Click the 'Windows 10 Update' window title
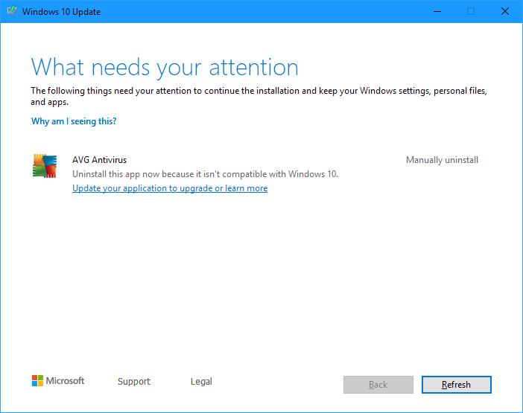Screen dimensions: 523x413 [61, 12]
